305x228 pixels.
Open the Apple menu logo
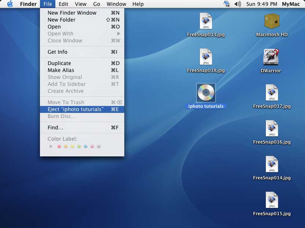pyautogui.click(x=10, y=4)
